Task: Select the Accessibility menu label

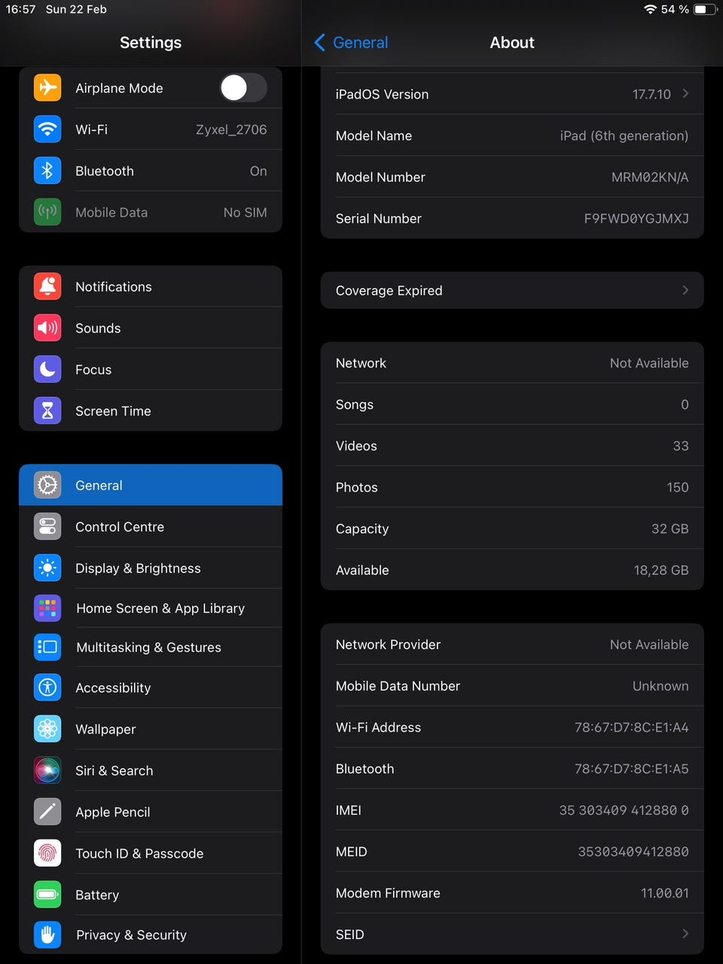Action: (113, 688)
